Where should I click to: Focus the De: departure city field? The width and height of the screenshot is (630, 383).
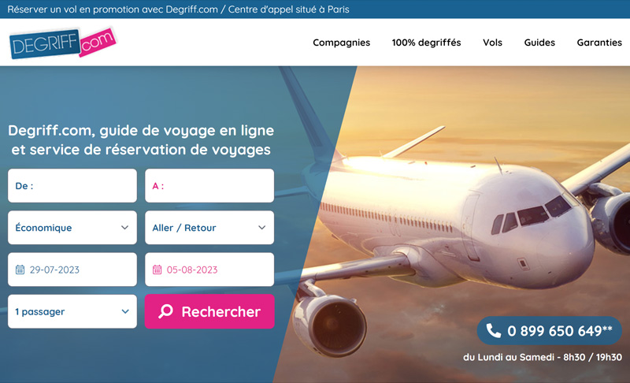tap(72, 186)
